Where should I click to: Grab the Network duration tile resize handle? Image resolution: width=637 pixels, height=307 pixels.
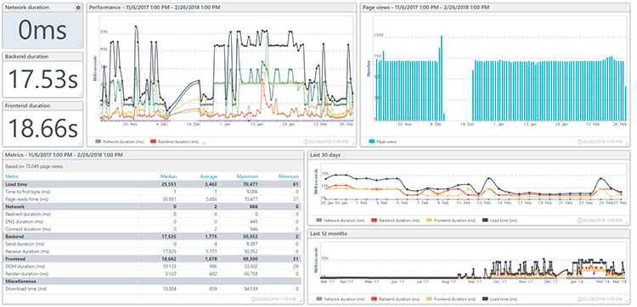coord(80,45)
